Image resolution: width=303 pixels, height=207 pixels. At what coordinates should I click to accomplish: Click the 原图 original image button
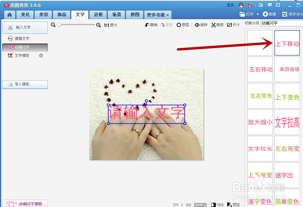(183, 25)
